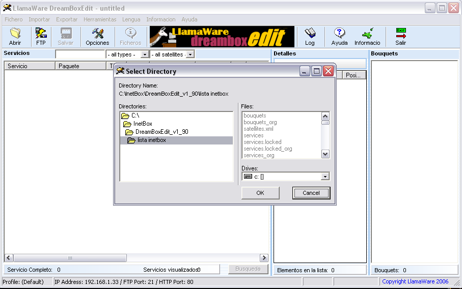Open the Lengua menu
Image resolution: width=462 pixels, height=289 pixels.
pyautogui.click(x=131, y=19)
